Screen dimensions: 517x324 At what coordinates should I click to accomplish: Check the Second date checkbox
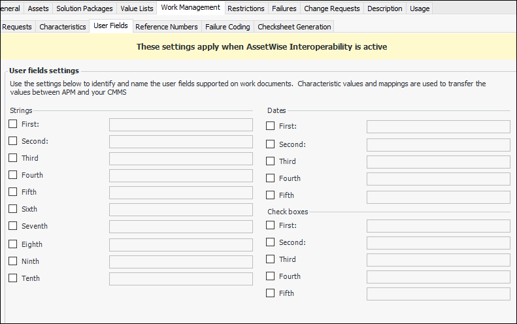(x=271, y=144)
